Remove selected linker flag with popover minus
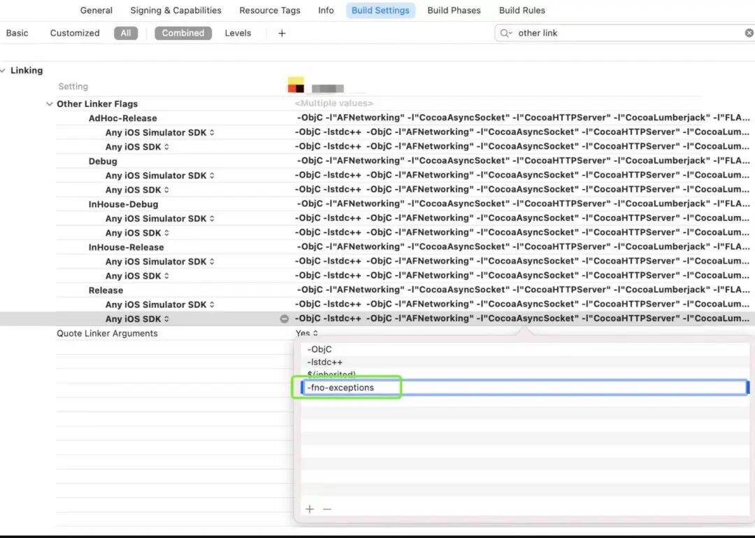The image size is (755, 538). click(x=327, y=509)
